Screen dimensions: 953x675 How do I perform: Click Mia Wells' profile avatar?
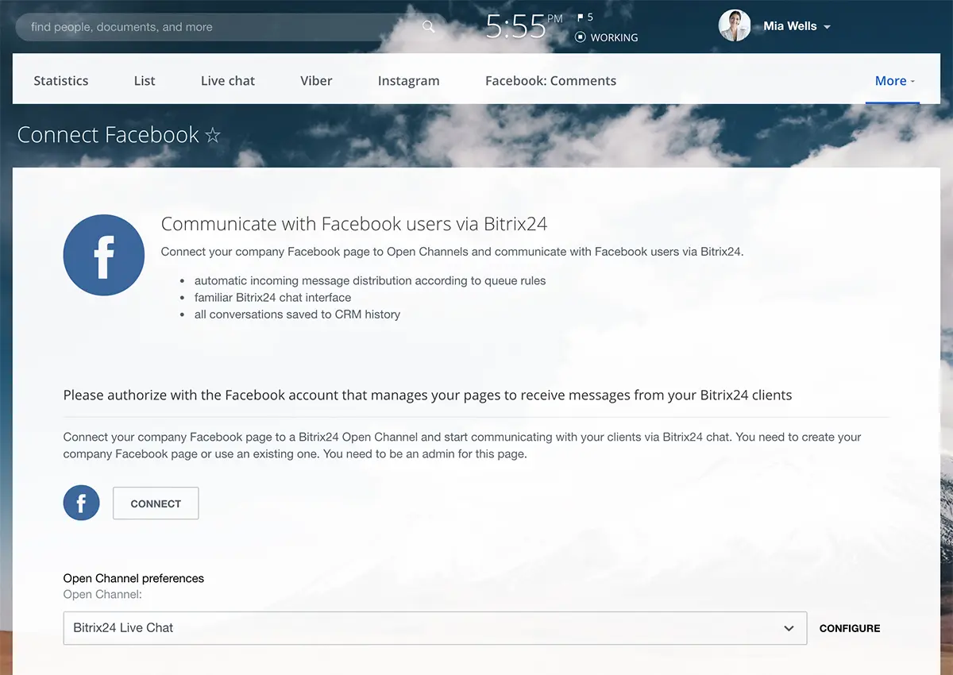click(x=734, y=26)
